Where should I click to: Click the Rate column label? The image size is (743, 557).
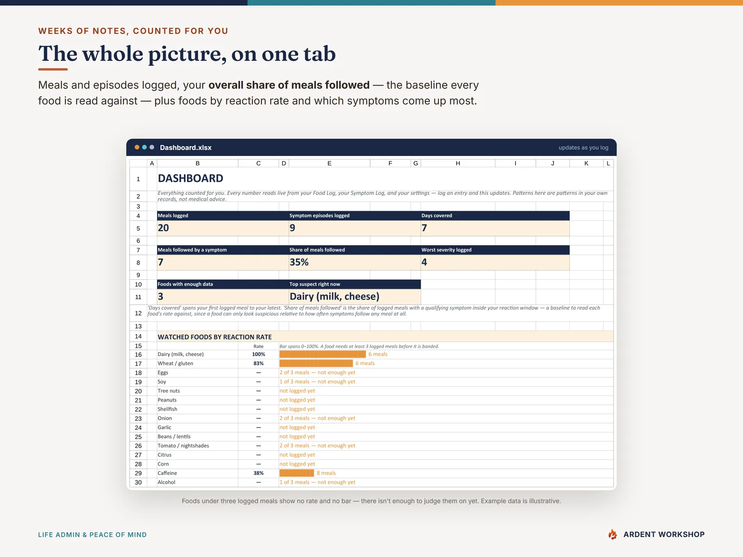258,346
